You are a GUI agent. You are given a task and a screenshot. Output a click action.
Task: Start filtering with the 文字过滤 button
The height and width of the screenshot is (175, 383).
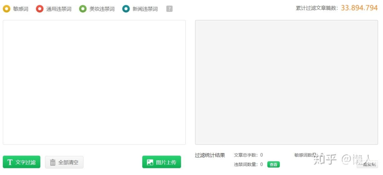(x=21, y=162)
